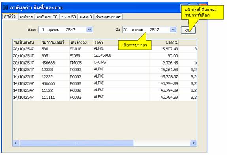Click the horizontal scrollbar thumb
Screen dimensions: 227x155
click(77, 143)
